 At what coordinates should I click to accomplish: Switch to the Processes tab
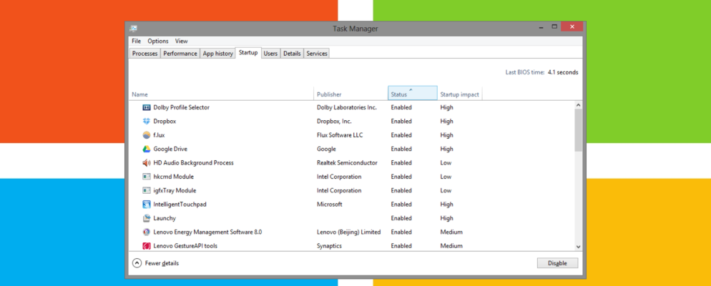coord(145,54)
